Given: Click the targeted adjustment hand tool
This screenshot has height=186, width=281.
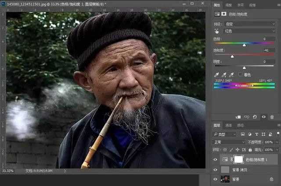Looking at the screenshot, I should [216, 31].
